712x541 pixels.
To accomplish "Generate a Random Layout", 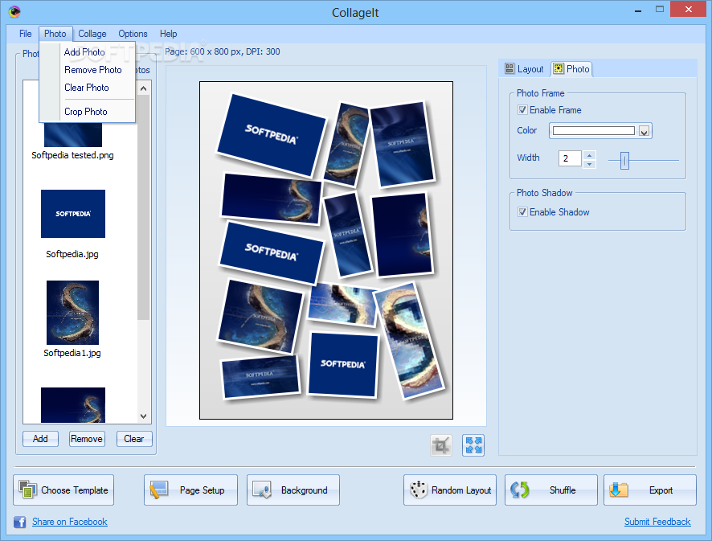I will click(450, 490).
